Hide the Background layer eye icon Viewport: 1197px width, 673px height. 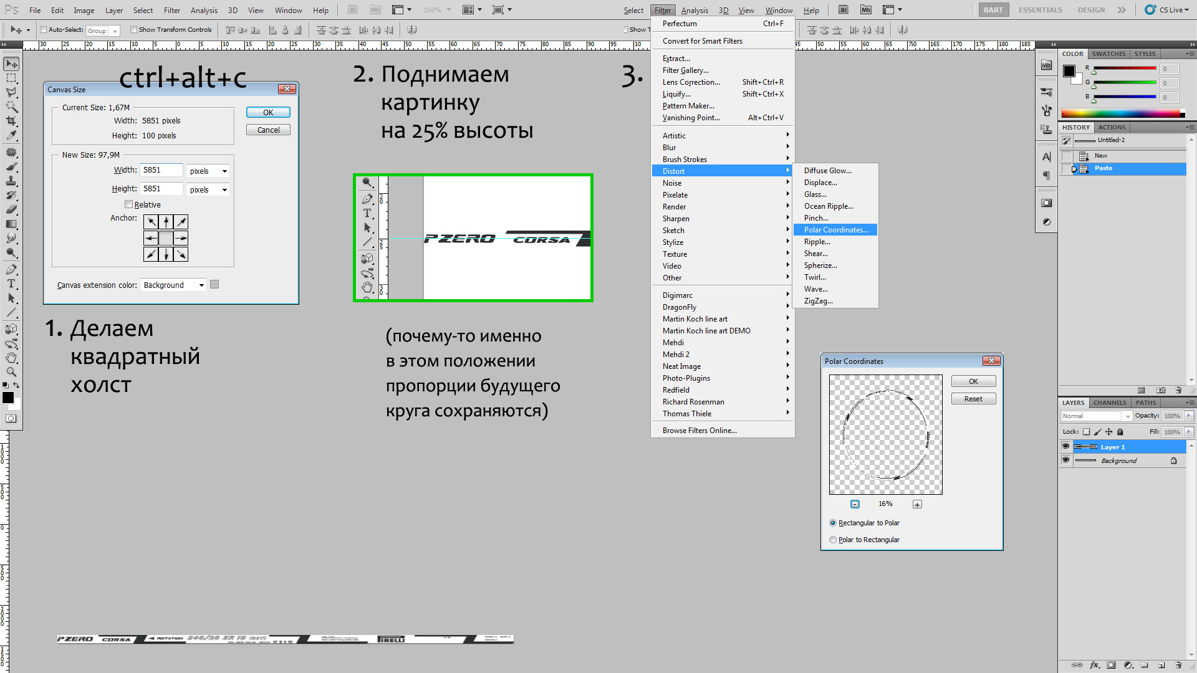1065,460
